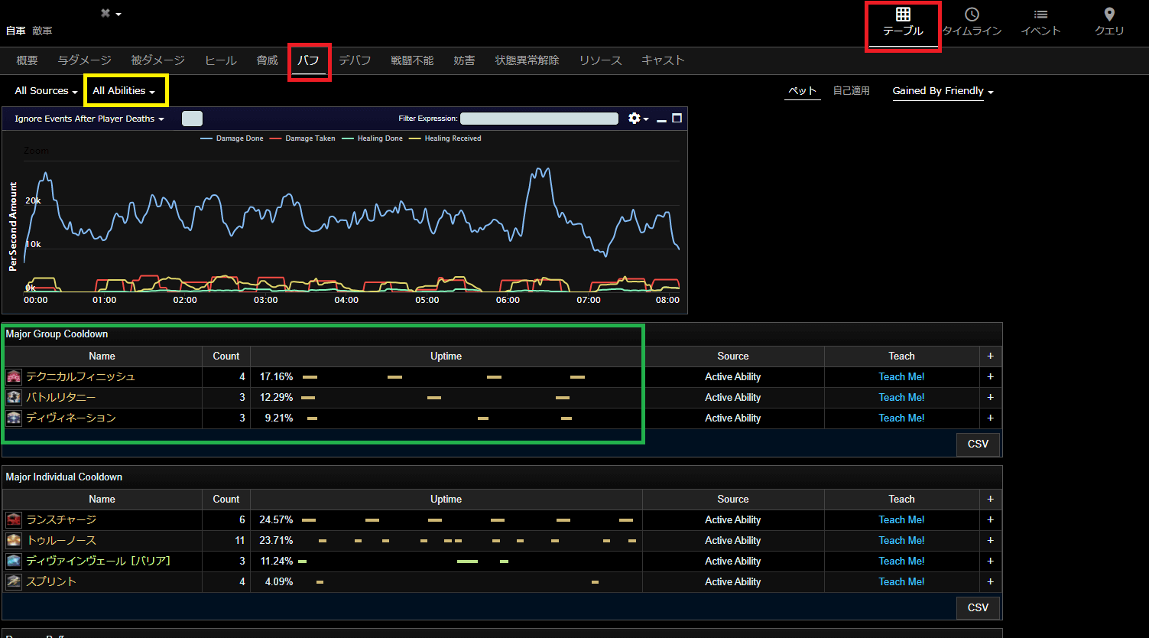This screenshot has height=638, width=1149.
Task: Switch to the デバフ tab
Action: point(355,60)
